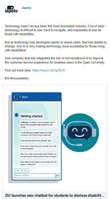Image resolution: width=110 pixels, height=199 pixels.
Task: Open the heyor.ca shortened link
Action: 49,70
